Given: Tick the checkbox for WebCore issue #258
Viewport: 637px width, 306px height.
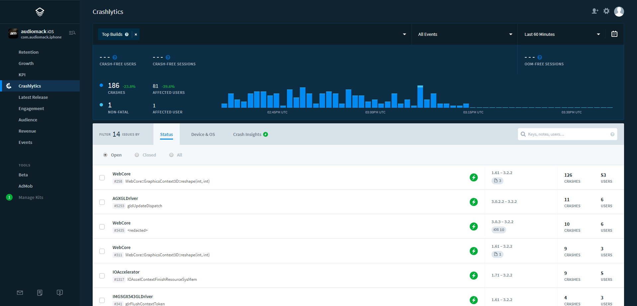Looking at the screenshot, I should click(102, 178).
